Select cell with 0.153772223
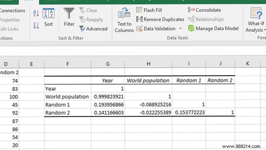The width and height of the screenshot is (266, 150). (x=189, y=112)
